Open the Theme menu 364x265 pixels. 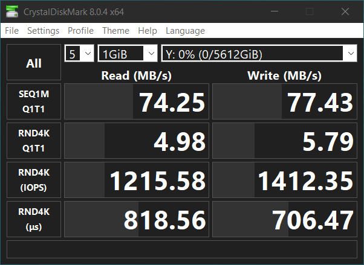click(116, 31)
